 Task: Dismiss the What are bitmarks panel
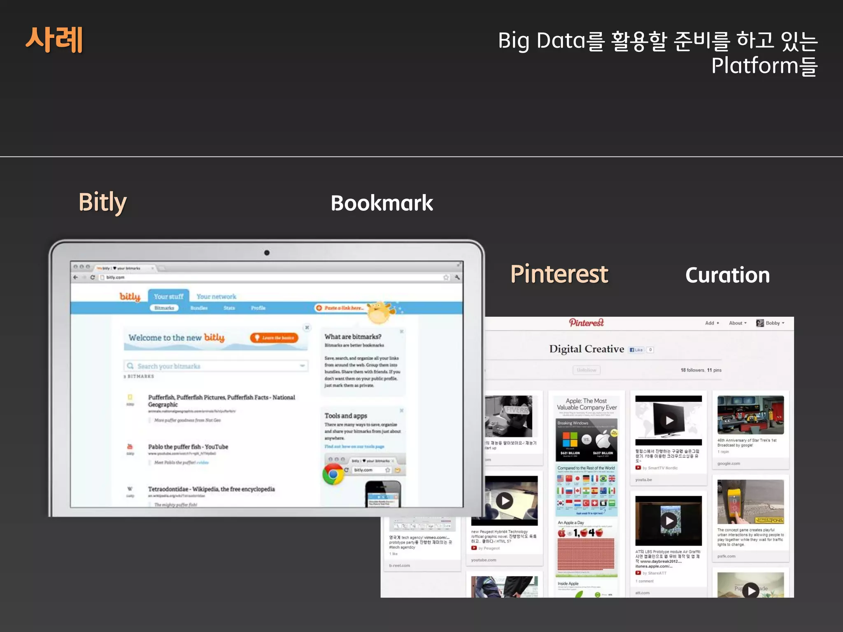coord(402,331)
